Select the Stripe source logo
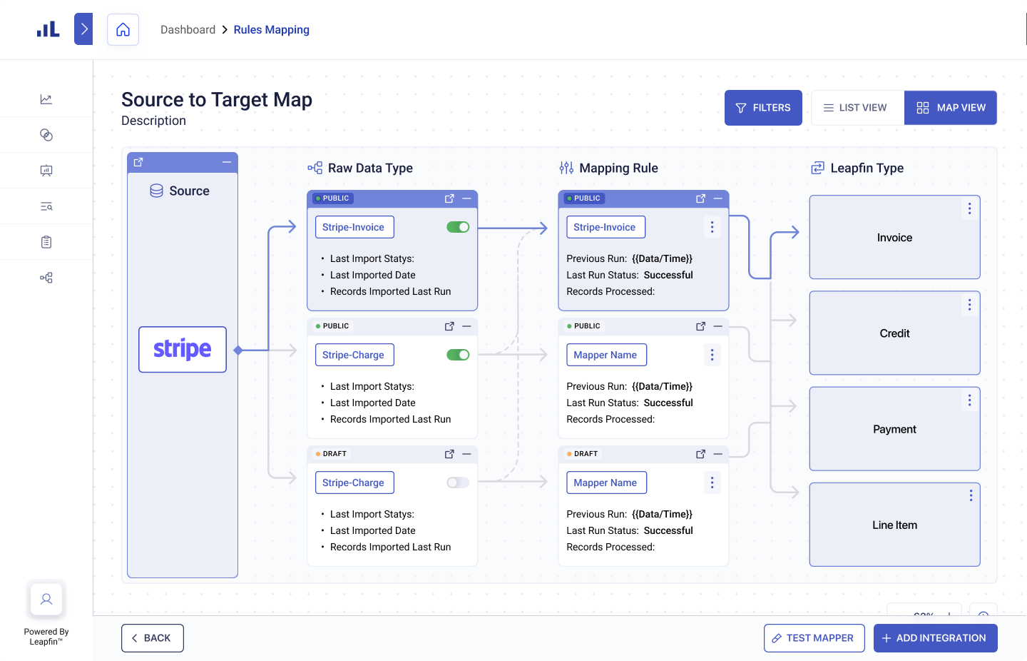1027x661 pixels. tap(183, 350)
